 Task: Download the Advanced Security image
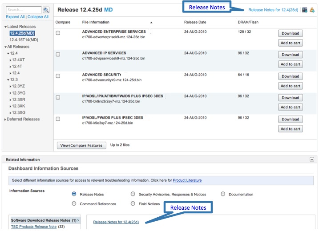click(291, 76)
